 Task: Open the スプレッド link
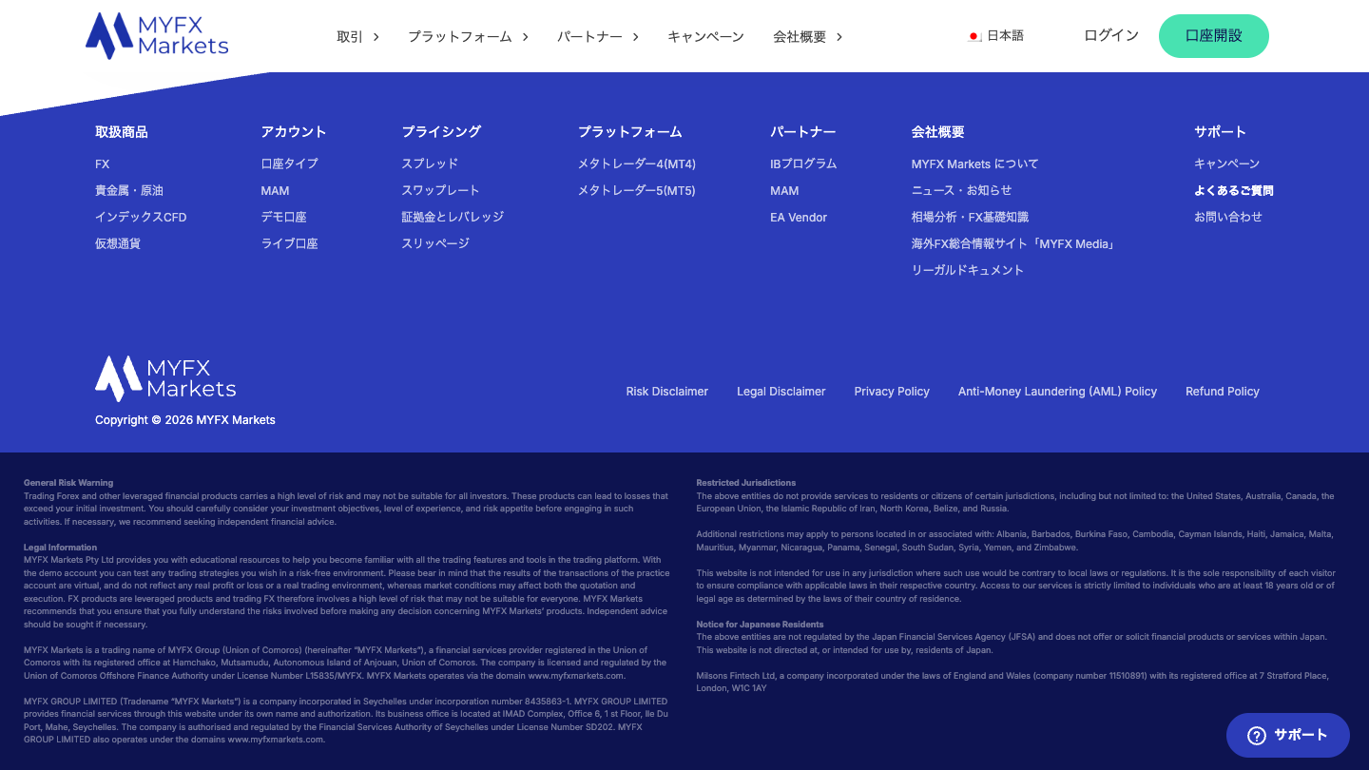431,164
